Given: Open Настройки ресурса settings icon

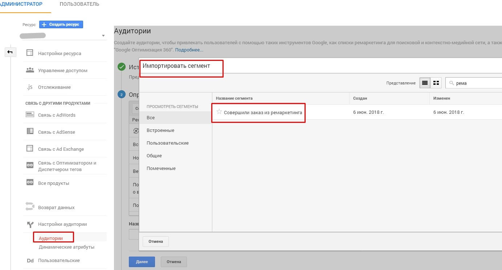Looking at the screenshot, I should (x=30, y=53).
